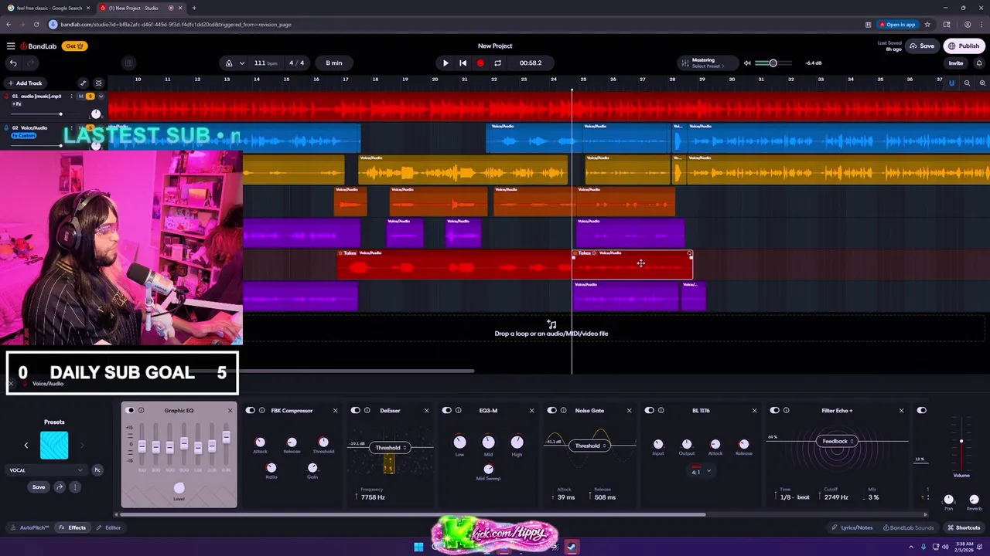Toggle the Graphic EQ effect power switch
Screen dimensions: 990x556
[x=130, y=411]
